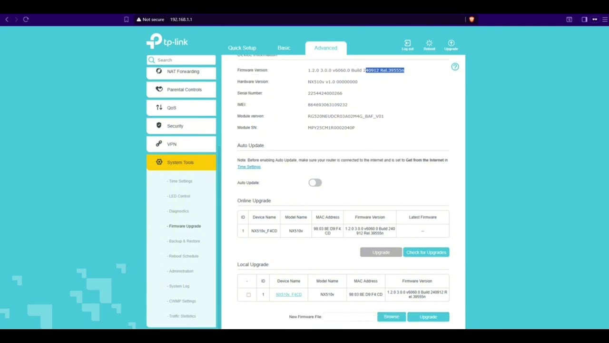The width and height of the screenshot is (609, 343).
Task: Open Parental Controls via its heart icon
Action: point(159,90)
